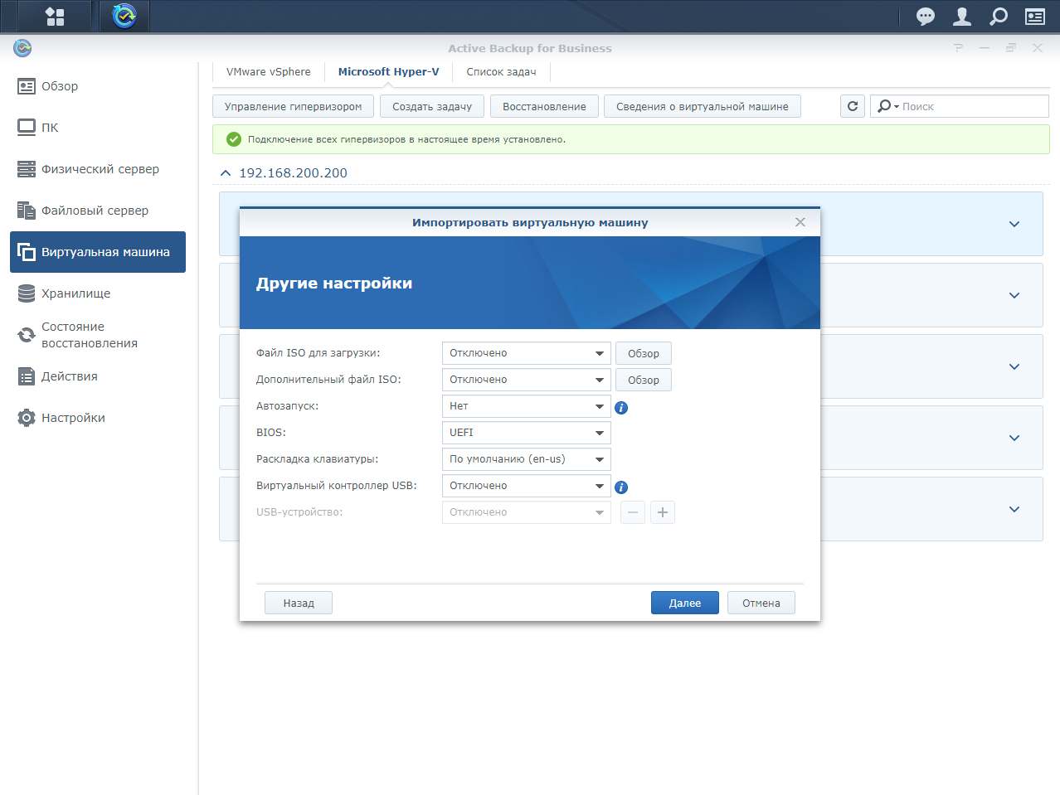Open the DSM main menu icon
Image resolution: width=1060 pixels, height=795 pixels.
coord(55,17)
